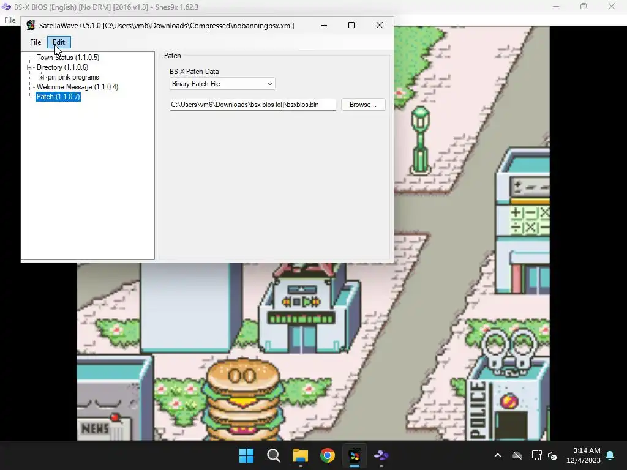Close the SatellaWave window
This screenshot has width=627, height=470.
380,25
